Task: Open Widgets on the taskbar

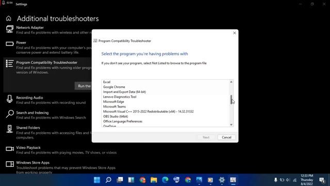Action: (x=131, y=180)
